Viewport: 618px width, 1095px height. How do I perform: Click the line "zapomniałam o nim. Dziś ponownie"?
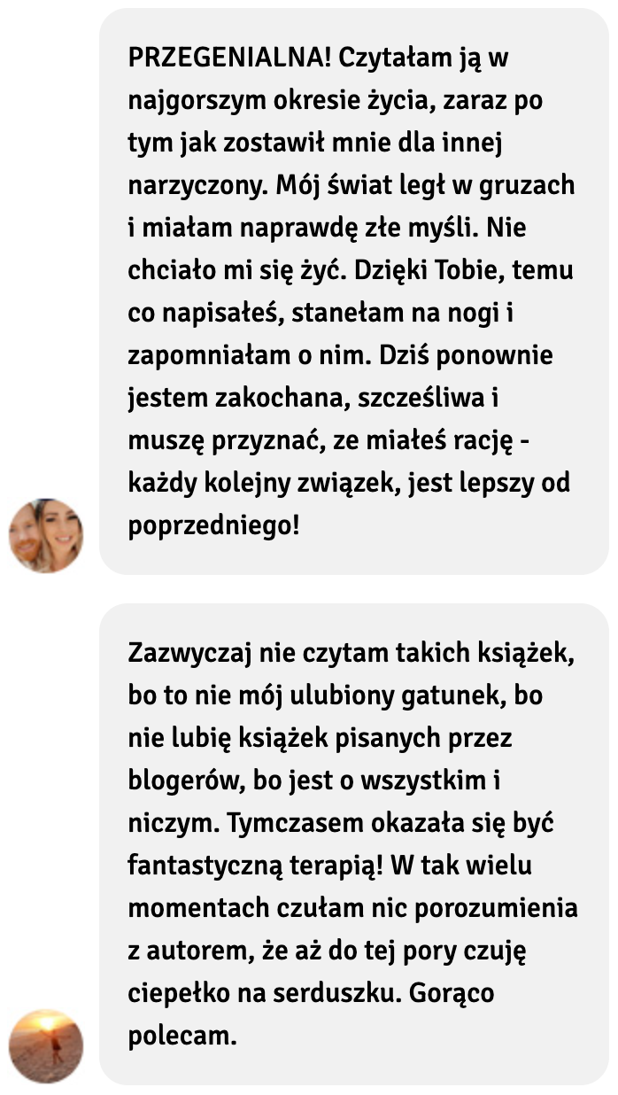tap(341, 356)
